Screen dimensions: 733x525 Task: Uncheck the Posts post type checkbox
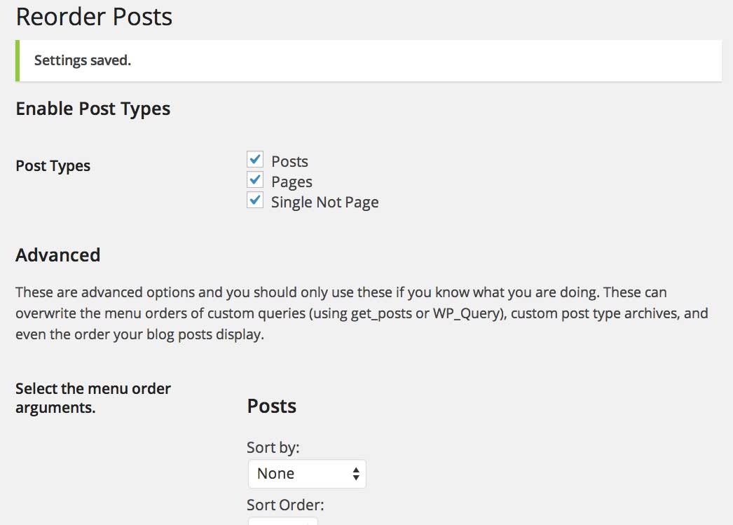pos(255,159)
